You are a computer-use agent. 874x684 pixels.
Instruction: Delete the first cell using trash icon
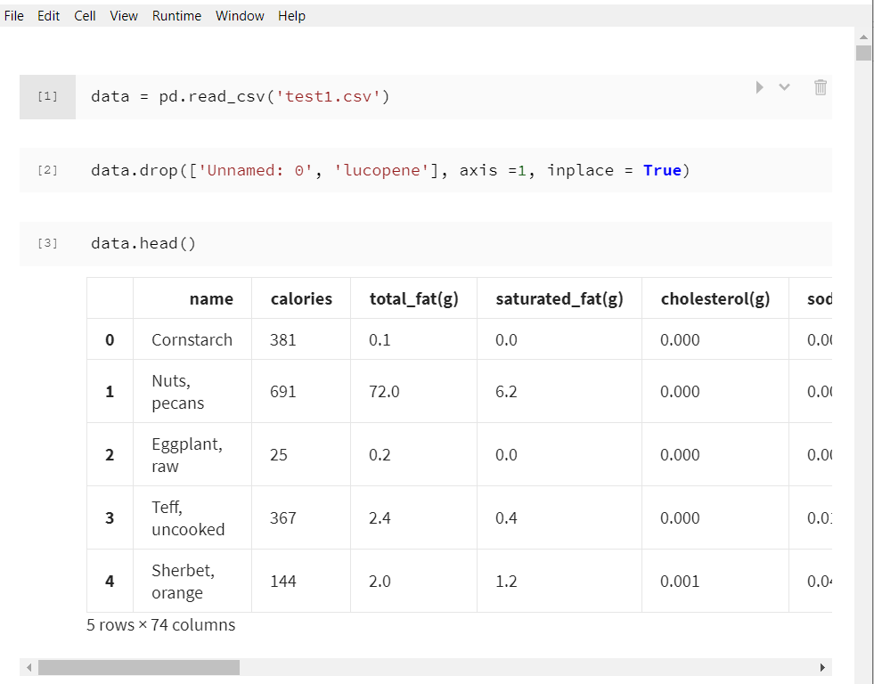pyautogui.click(x=821, y=87)
